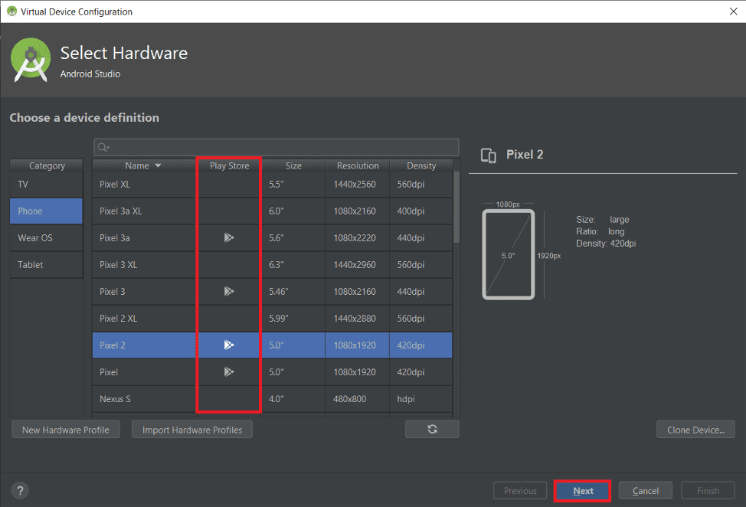Screen dimensions: 746x507
Task: Open help via the question mark icon
Action: tap(19, 490)
